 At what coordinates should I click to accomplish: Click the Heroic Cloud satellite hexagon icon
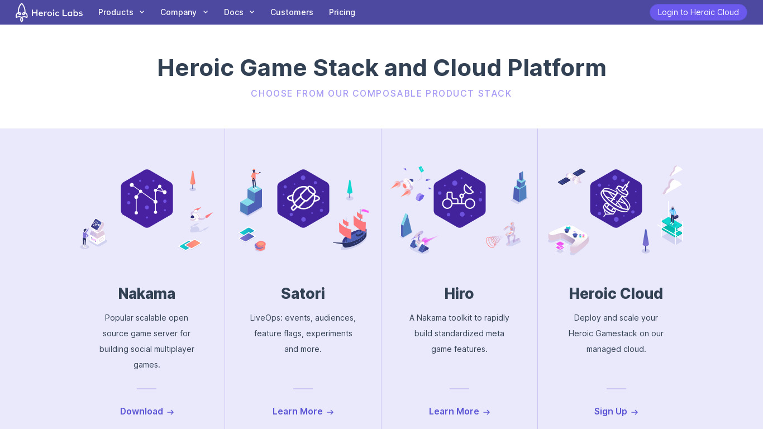pyautogui.click(x=616, y=198)
